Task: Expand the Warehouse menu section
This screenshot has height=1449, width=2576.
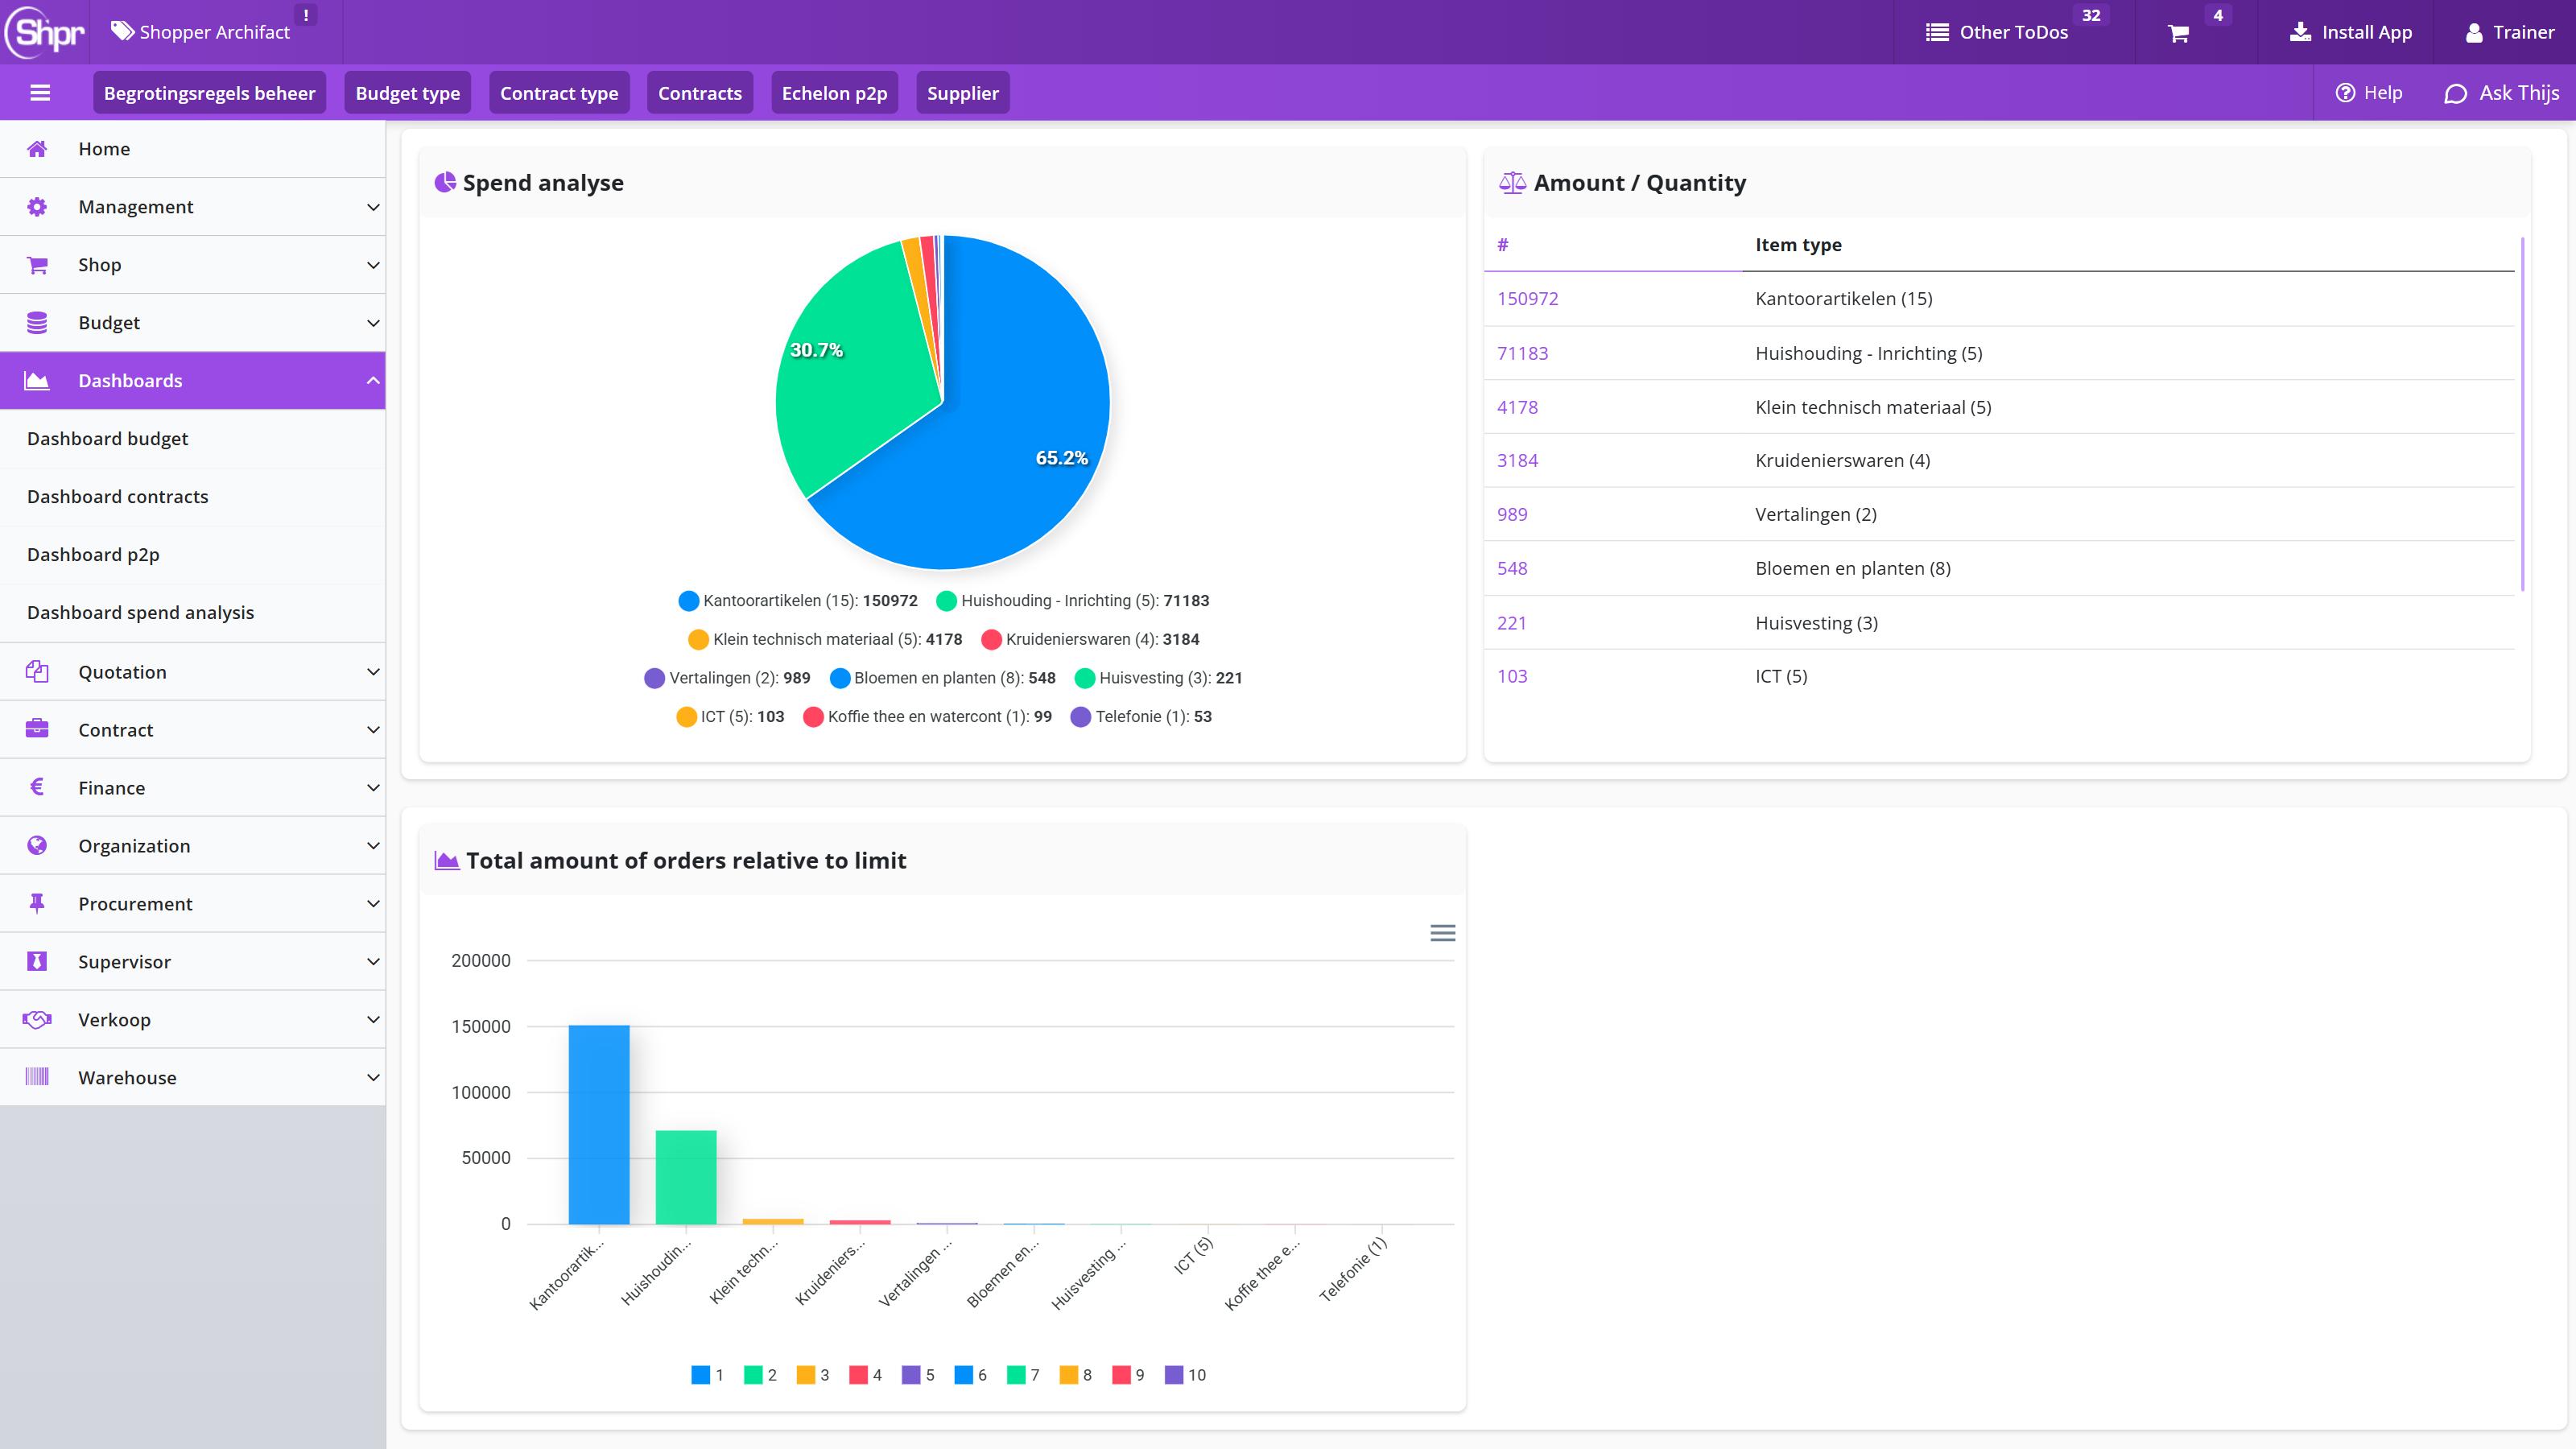Action: [193, 1078]
